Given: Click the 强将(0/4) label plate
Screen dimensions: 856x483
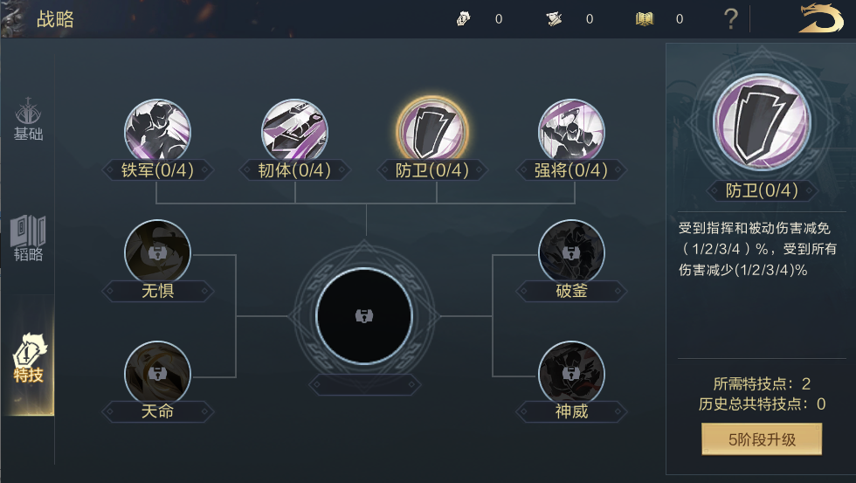Looking at the screenshot, I should [x=571, y=170].
